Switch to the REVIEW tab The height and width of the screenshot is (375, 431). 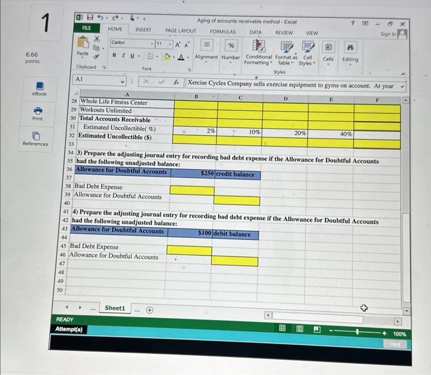[284, 33]
